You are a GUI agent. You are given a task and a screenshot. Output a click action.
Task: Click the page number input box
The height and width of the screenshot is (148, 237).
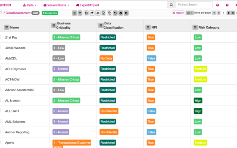pyautogui.click(x=224, y=13)
